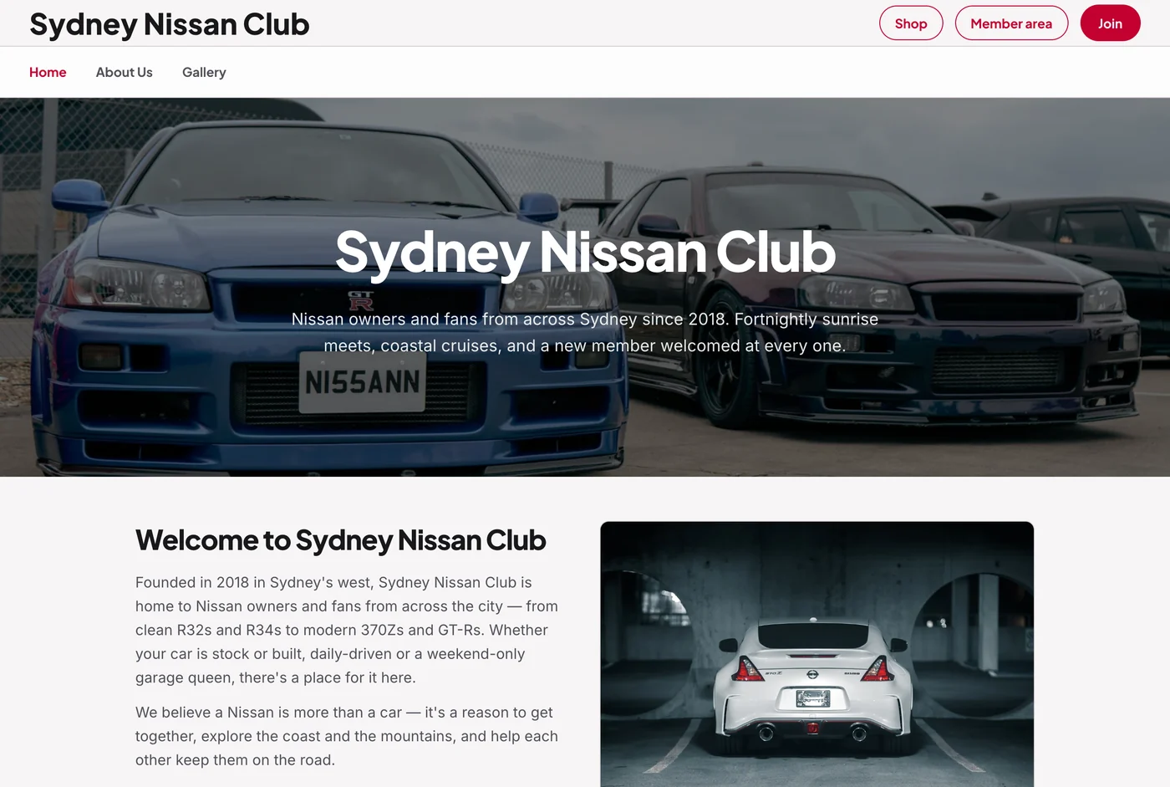The image size is (1170, 787).
Task: Click the Welcome to Sydney Nissan Club heading
Action: coord(341,540)
